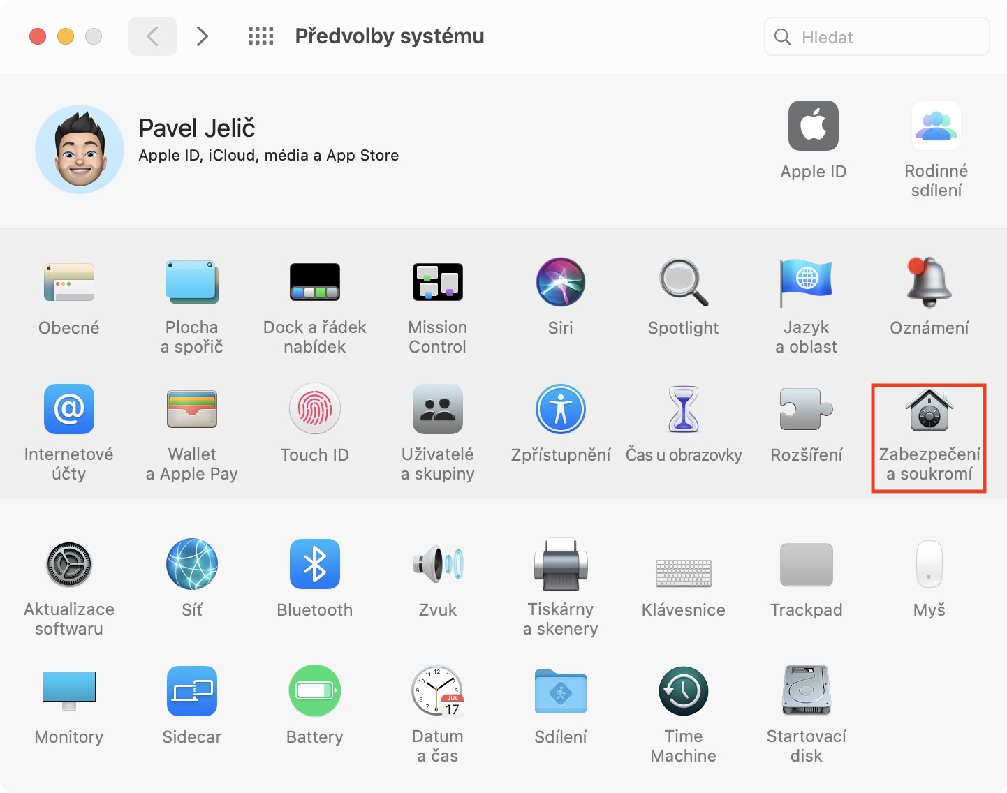Show all preferences grid button
This screenshot has height=793, width=1007.
click(261, 36)
